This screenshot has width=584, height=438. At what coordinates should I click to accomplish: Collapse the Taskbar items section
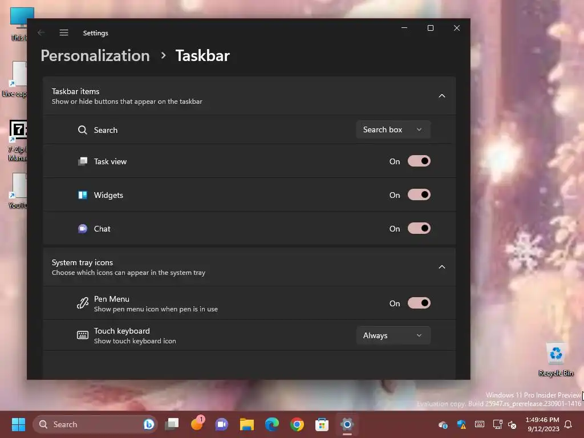pyautogui.click(x=442, y=96)
